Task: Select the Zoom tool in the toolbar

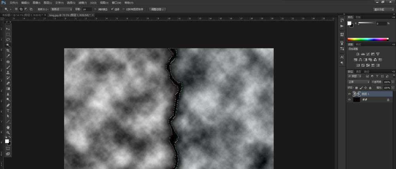Action: coord(8,133)
